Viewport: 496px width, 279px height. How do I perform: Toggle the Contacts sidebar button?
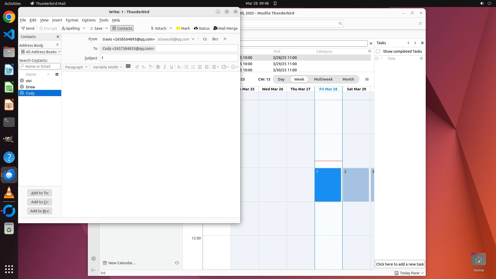[x=122, y=28]
